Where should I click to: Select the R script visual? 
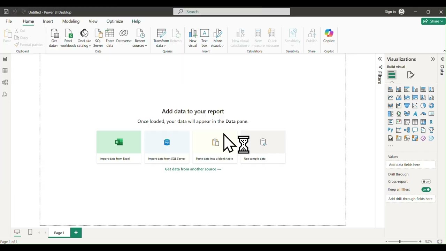(x=431, y=122)
